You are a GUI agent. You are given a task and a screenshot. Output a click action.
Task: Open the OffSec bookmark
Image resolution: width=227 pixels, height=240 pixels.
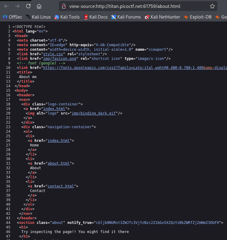pyautogui.click(x=12, y=17)
